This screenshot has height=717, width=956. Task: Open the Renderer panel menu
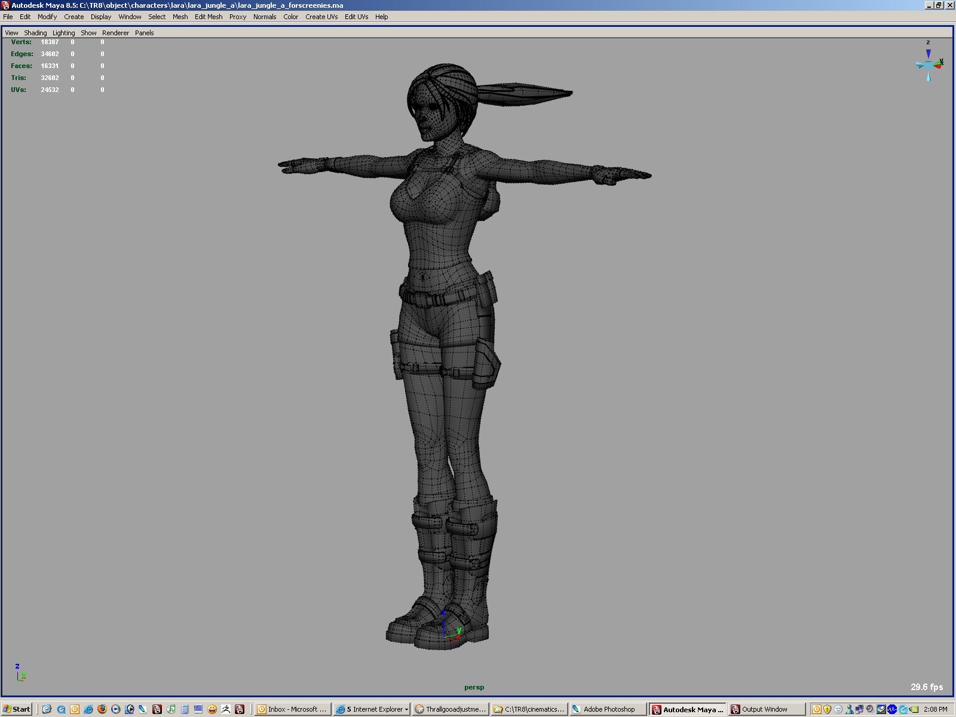[115, 33]
